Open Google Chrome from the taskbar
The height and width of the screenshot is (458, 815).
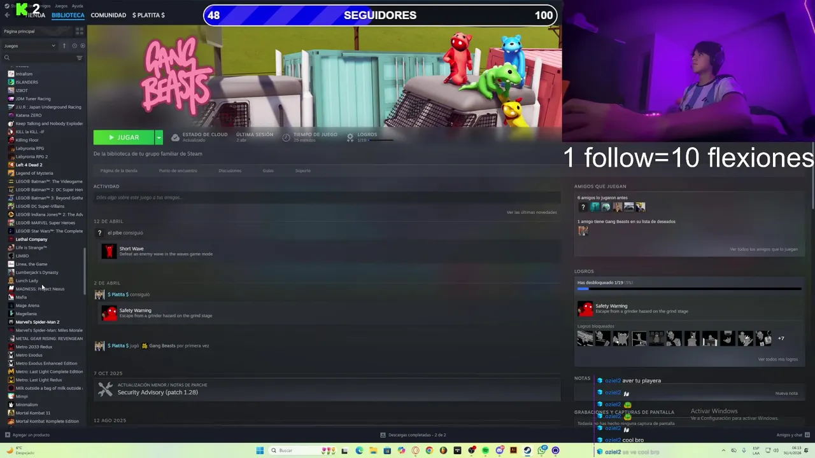coord(429,450)
